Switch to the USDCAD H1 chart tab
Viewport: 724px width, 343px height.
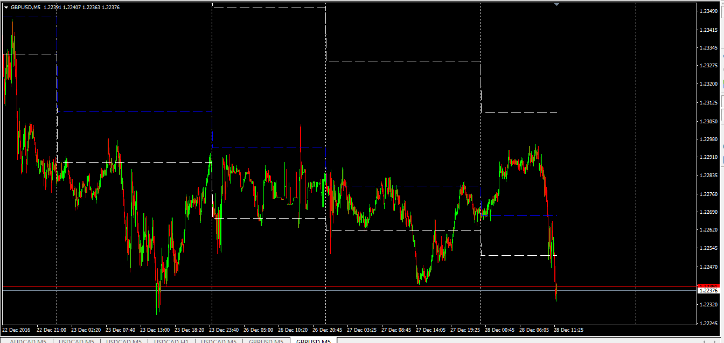point(171,341)
